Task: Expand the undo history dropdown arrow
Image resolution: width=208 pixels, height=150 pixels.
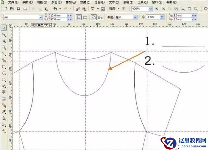Action: pos(60,9)
